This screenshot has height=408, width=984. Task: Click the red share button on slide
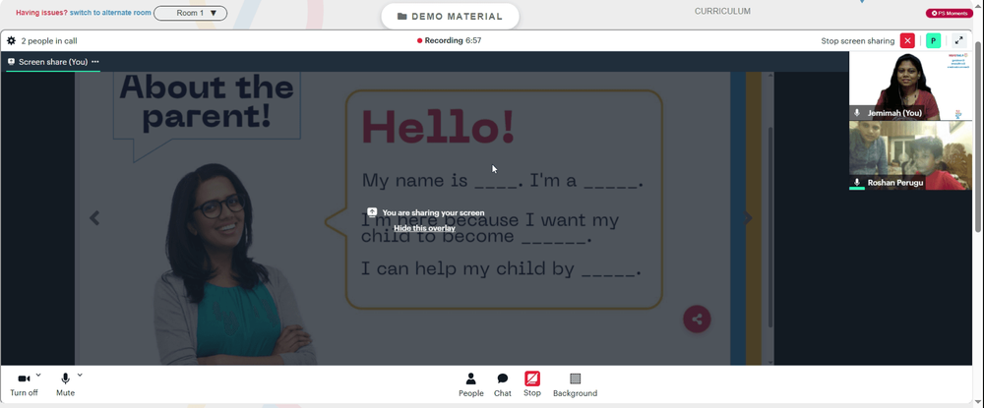tap(697, 319)
